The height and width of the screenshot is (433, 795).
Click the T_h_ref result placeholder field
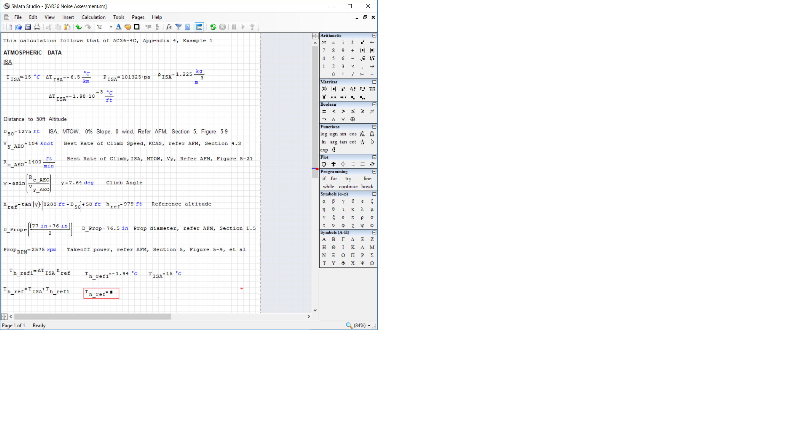coord(111,292)
